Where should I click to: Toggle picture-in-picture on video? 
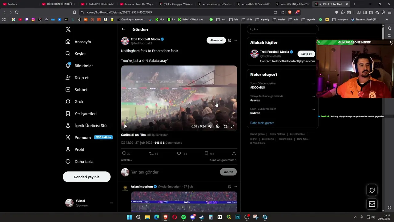225,126
